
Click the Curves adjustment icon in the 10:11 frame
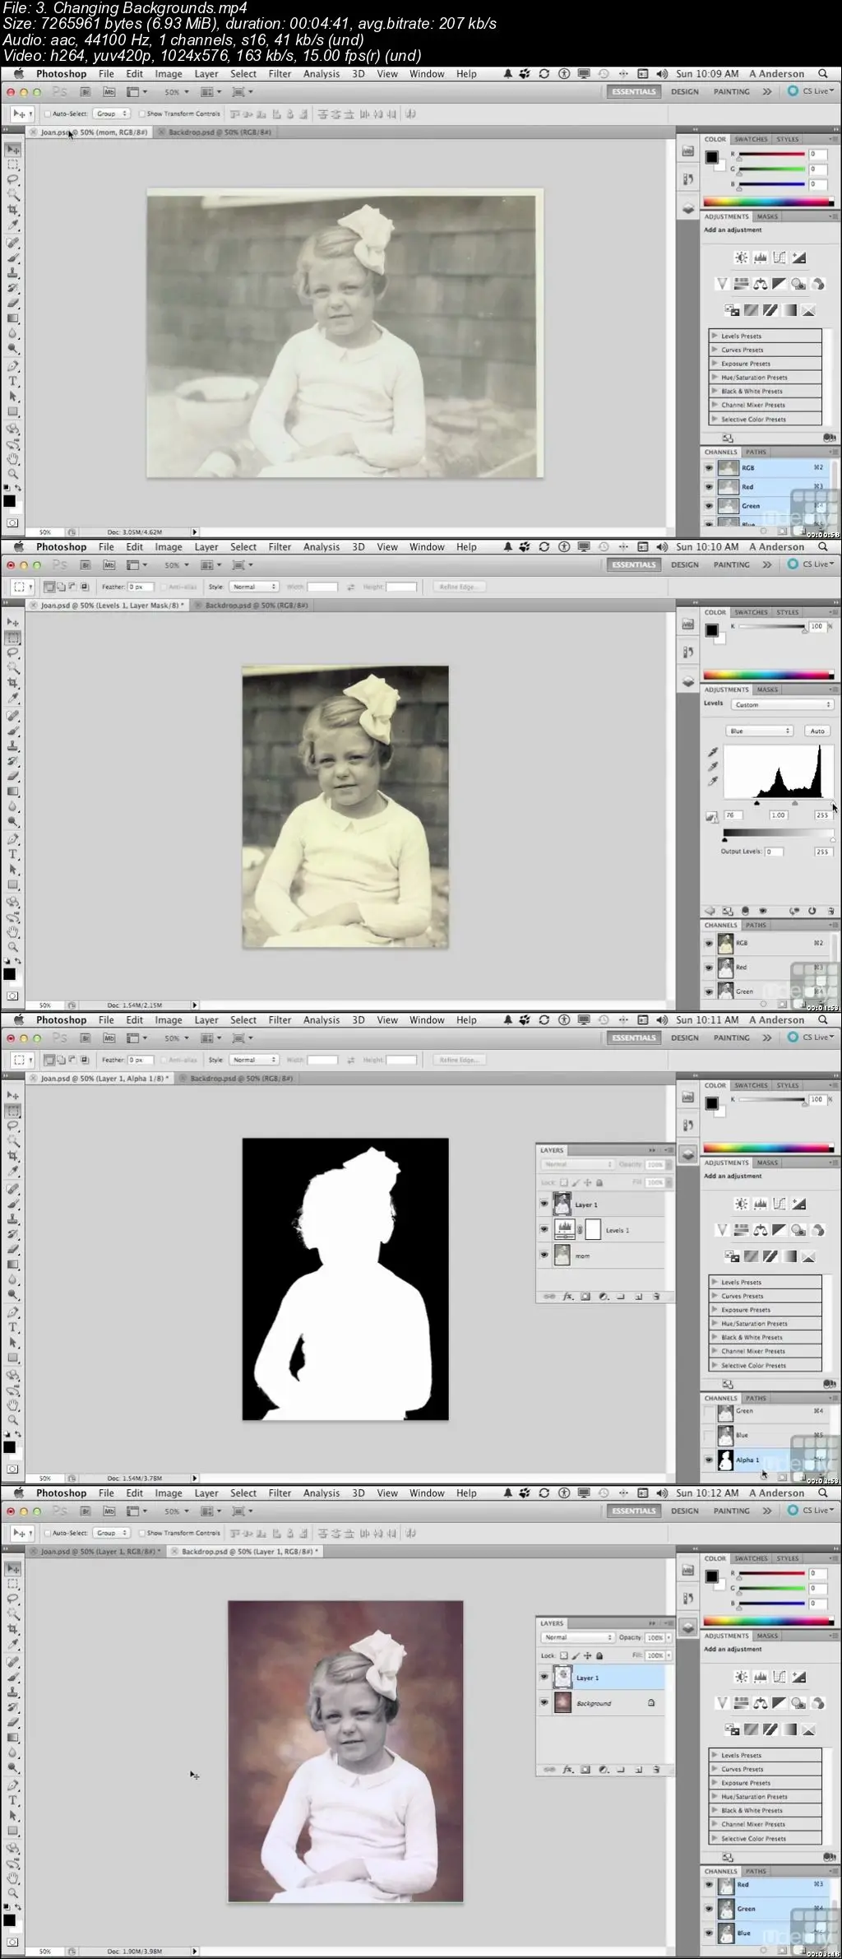pyautogui.click(x=780, y=1204)
